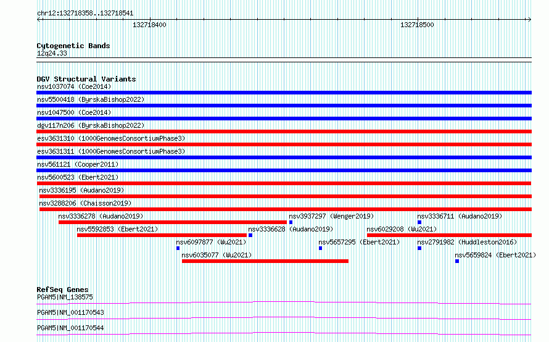Screen dimensions: 549x342
Task: Click the blue nsv6097877 marker square
Action: click(x=178, y=248)
